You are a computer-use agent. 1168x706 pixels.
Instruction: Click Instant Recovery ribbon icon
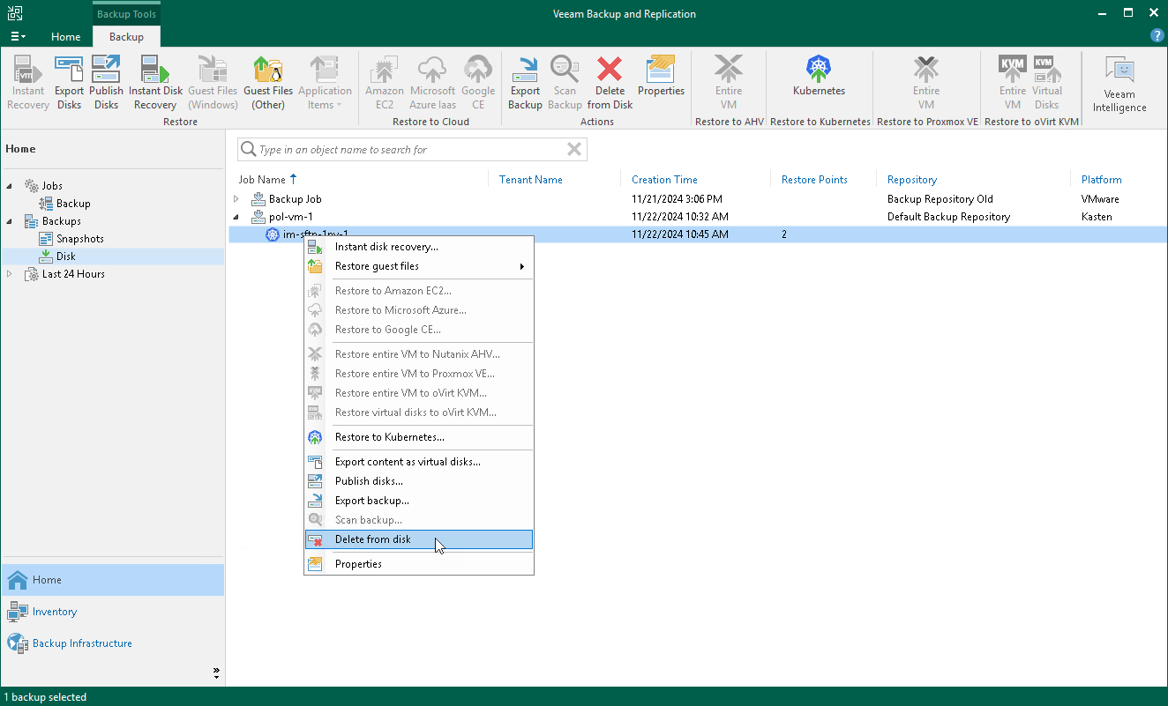[28, 83]
